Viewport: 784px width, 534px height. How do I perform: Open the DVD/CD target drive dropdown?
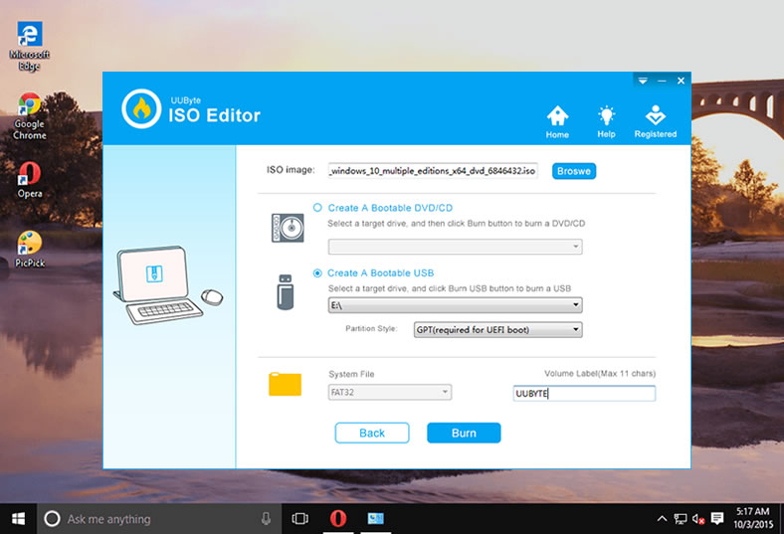[575, 247]
